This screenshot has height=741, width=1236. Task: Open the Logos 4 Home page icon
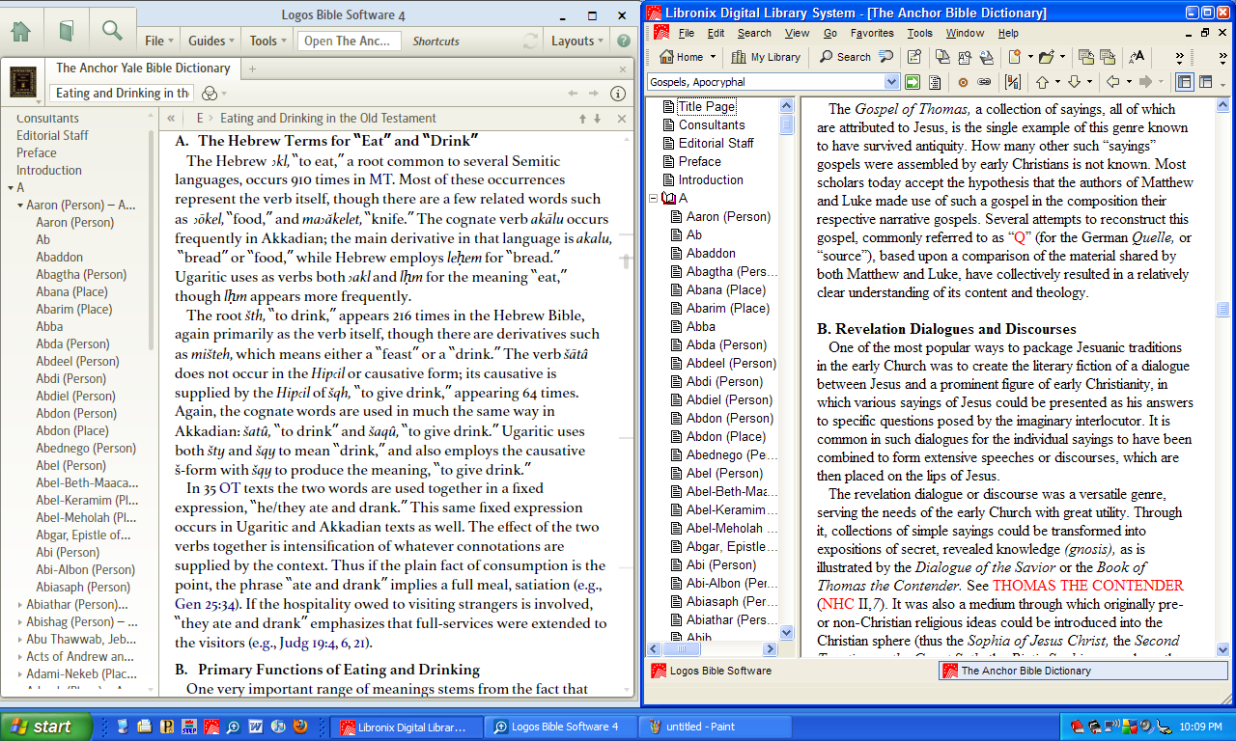pyautogui.click(x=20, y=31)
